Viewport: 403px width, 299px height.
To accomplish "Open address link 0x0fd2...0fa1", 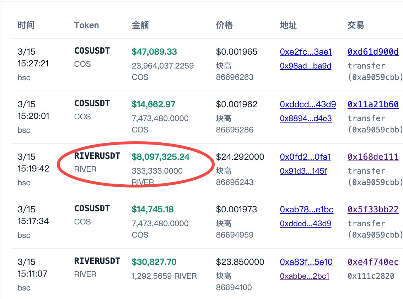I will pos(305,157).
